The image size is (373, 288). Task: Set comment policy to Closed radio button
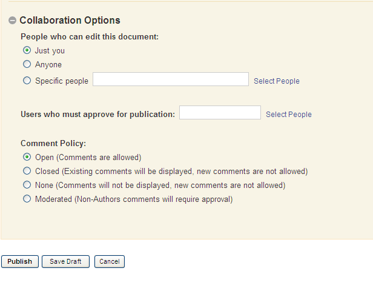coord(27,171)
